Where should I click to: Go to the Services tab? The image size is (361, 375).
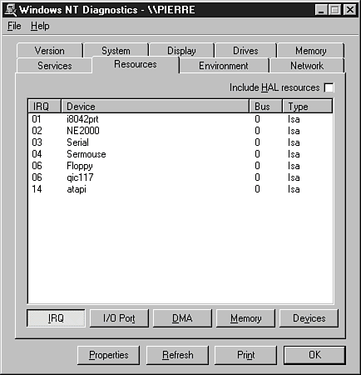(55, 66)
